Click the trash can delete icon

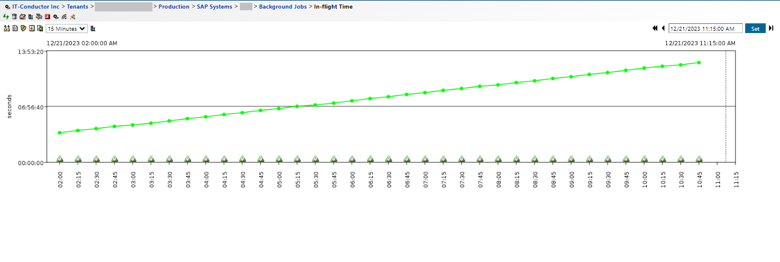(14, 17)
